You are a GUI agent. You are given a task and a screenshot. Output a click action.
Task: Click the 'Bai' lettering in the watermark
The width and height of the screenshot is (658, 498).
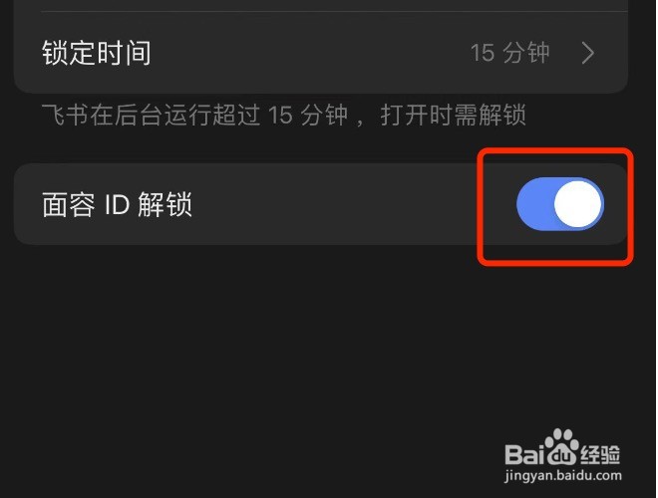[524, 454]
